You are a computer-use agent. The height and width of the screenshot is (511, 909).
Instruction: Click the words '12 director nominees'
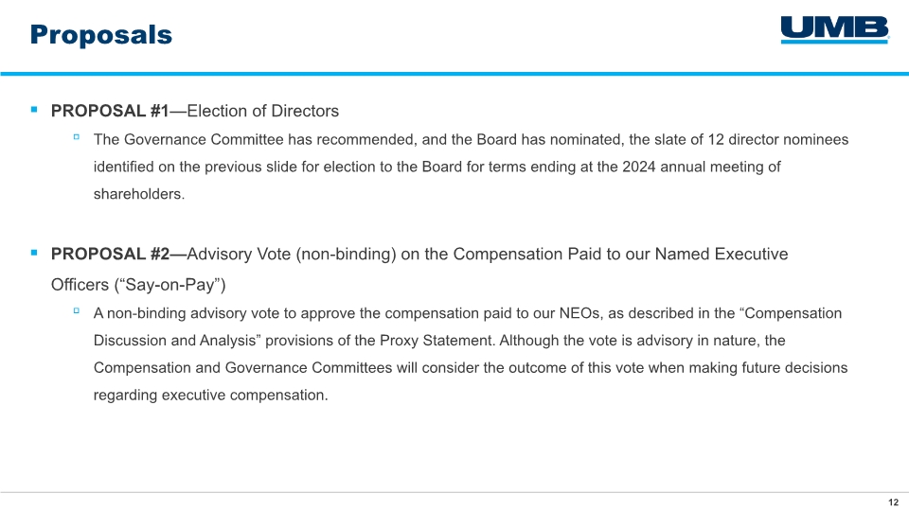point(778,140)
